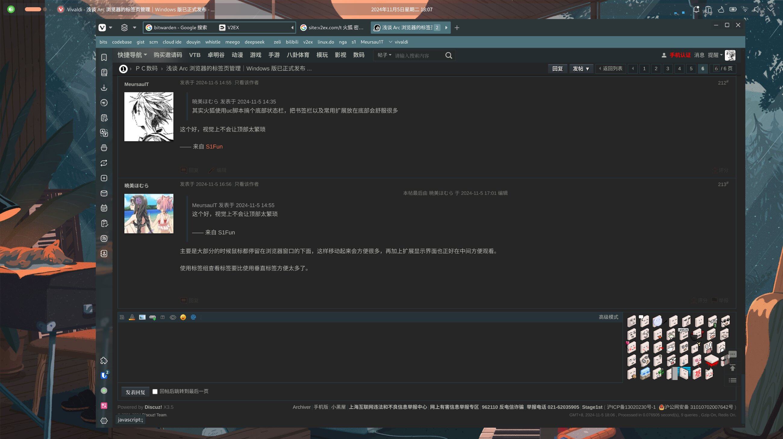This screenshot has height=439, width=783.
Task: Open the Bitwarden extension icon
Action: point(104,375)
